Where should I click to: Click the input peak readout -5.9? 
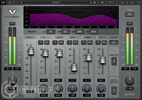click(17, 69)
